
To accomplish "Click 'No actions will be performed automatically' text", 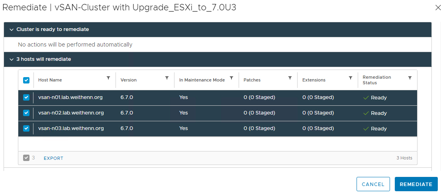I will (x=75, y=45).
